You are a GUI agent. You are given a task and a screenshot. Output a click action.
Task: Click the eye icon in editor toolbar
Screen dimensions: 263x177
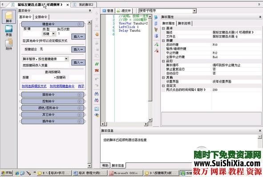pos(97,115)
